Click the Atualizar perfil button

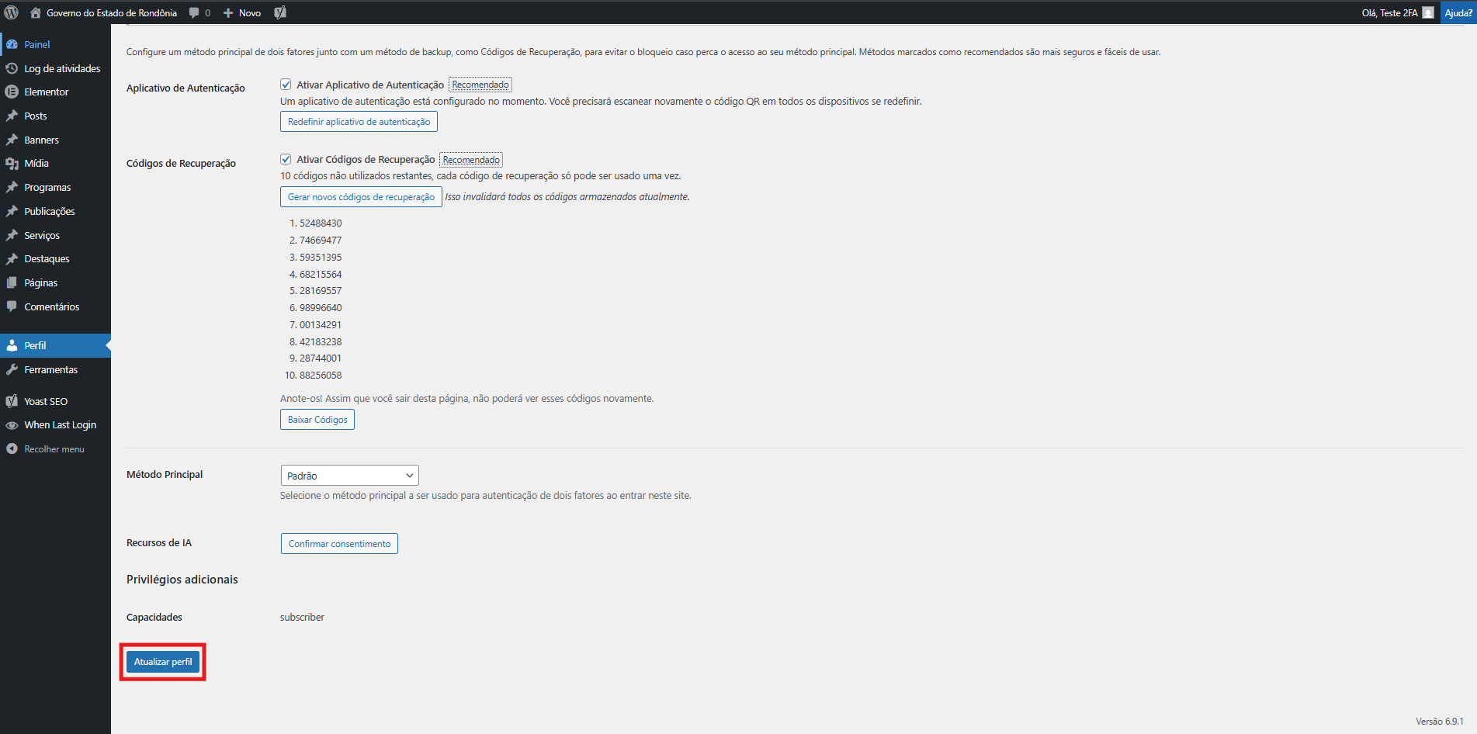[163, 662]
